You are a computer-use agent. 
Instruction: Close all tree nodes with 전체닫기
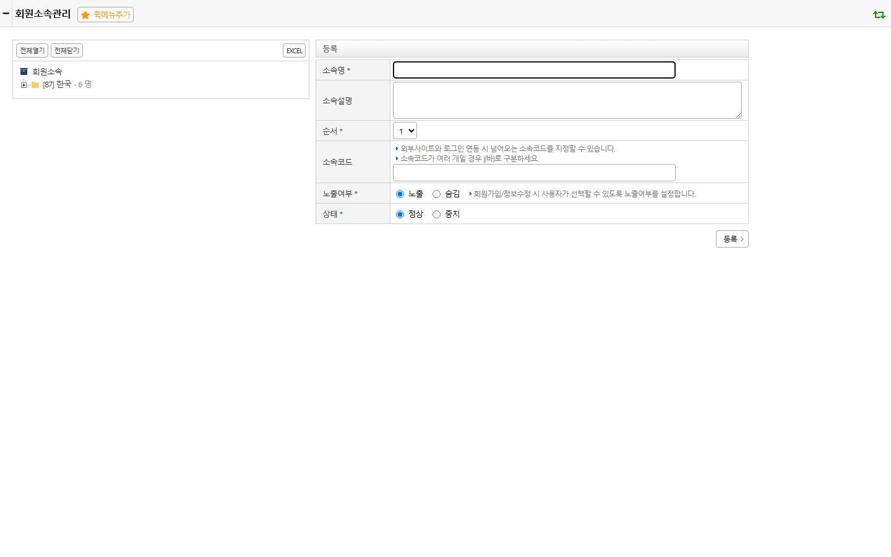(x=67, y=51)
